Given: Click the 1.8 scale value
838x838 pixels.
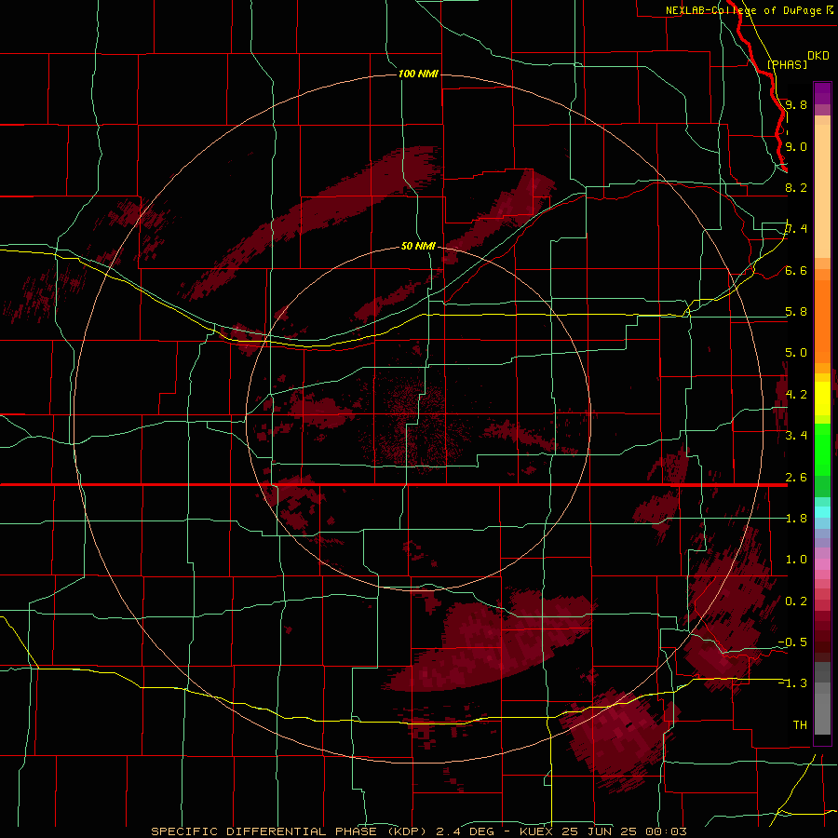Looking at the screenshot, I should click(x=796, y=519).
